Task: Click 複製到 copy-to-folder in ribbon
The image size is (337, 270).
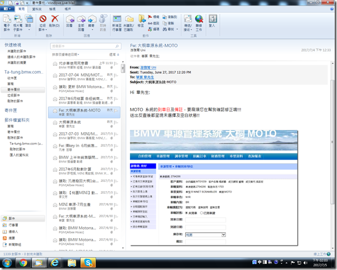Action: pos(170,17)
